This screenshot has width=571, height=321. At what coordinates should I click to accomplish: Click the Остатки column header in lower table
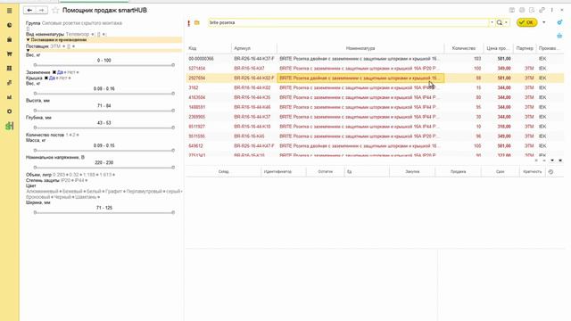tap(325, 171)
